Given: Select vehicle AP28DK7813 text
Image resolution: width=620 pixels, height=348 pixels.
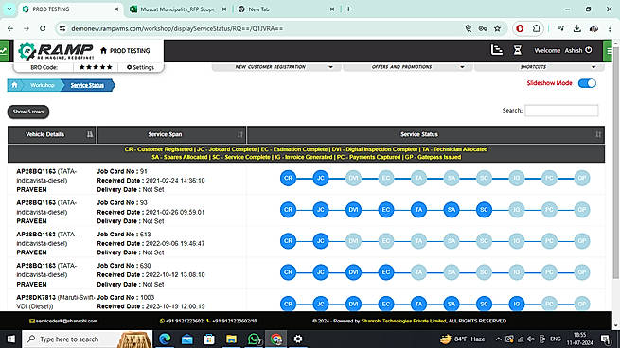Looking at the screenshot, I should coord(36,298).
